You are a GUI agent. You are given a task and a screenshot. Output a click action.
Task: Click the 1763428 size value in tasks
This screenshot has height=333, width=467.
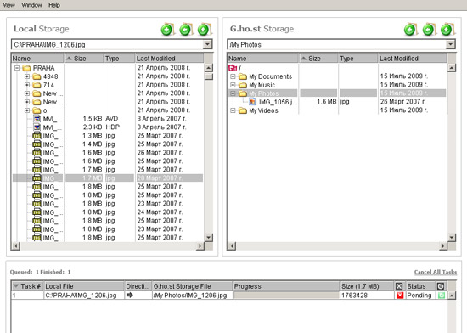354,295
